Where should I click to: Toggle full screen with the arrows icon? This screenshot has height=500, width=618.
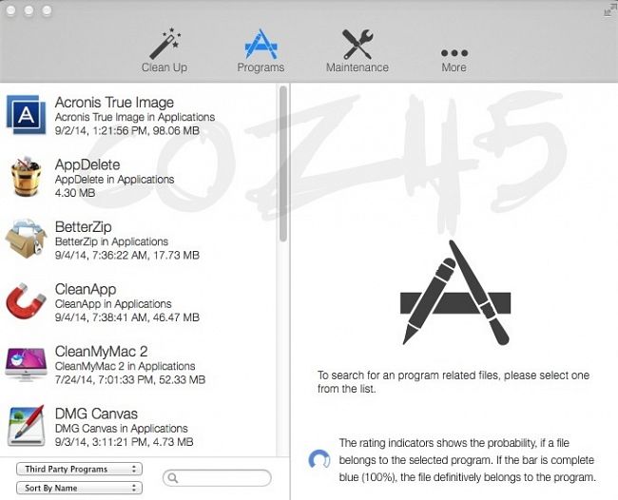(x=609, y=10)
